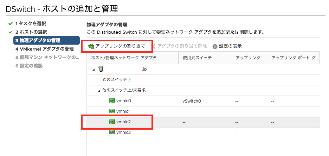Click the vmnic1 network adapter icon
Viewport: 329px width, 156px height.
[112, 111]
